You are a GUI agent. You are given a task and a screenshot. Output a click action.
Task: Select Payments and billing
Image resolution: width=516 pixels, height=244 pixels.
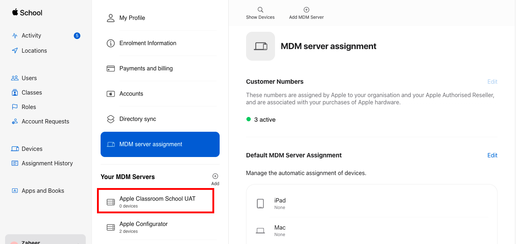160,69
